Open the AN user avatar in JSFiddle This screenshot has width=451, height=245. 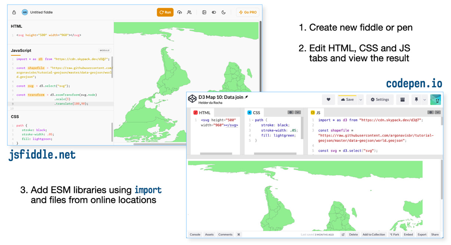click(x=25, y=12)
